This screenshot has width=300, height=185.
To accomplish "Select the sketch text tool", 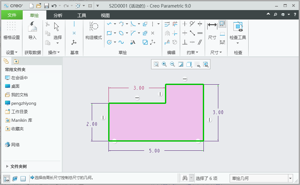I will (x=133, y=42).
